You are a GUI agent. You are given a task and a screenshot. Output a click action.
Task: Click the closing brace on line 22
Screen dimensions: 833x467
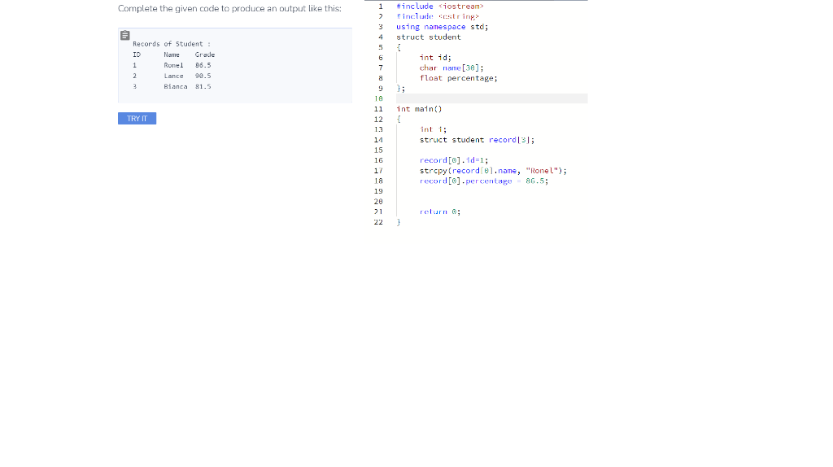pyautogui.click(x=399, y=222)
